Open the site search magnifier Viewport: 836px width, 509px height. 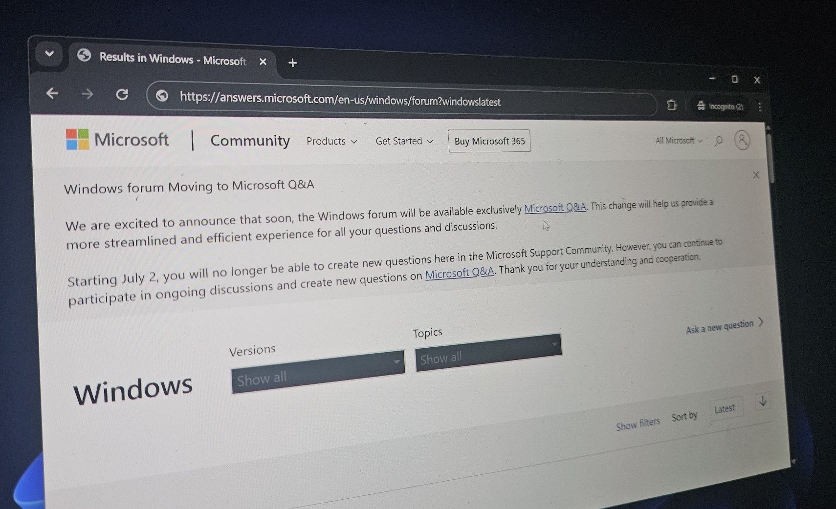click(x=718, y=141)
